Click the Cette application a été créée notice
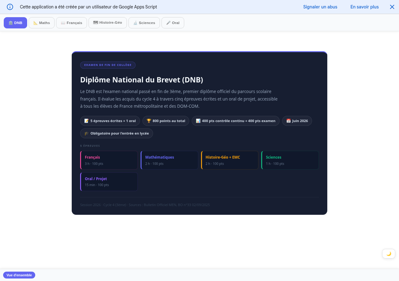Image resolution: width=399 pixels, height=281 pixels. pos(89,7)
